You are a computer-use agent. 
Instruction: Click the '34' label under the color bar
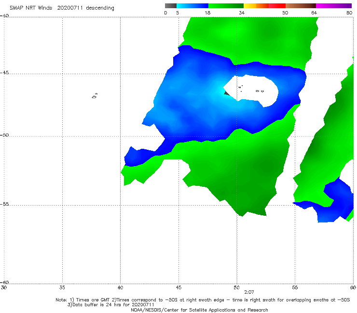[x=242, y=13]
